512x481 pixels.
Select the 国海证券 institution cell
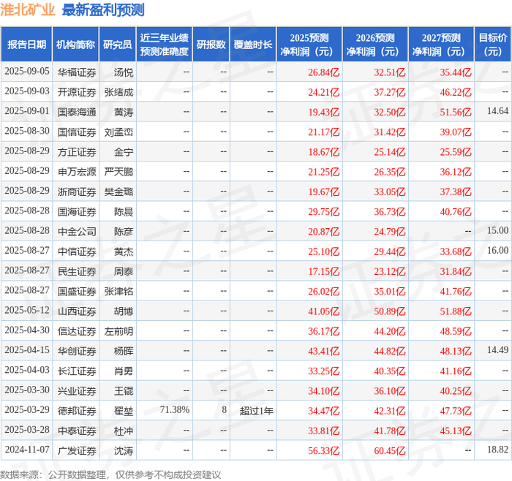click(x=77, y=211)
